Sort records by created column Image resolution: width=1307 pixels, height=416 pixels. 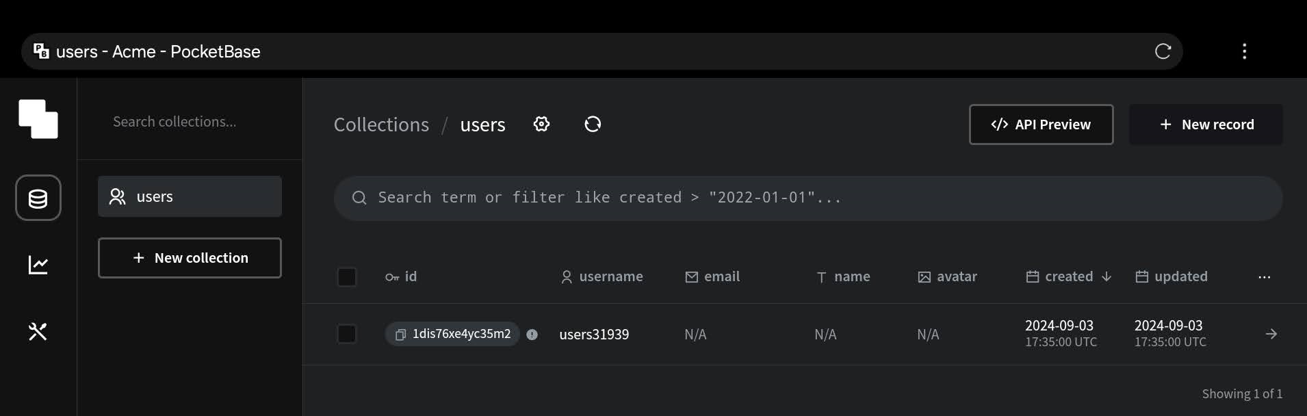1068,276
